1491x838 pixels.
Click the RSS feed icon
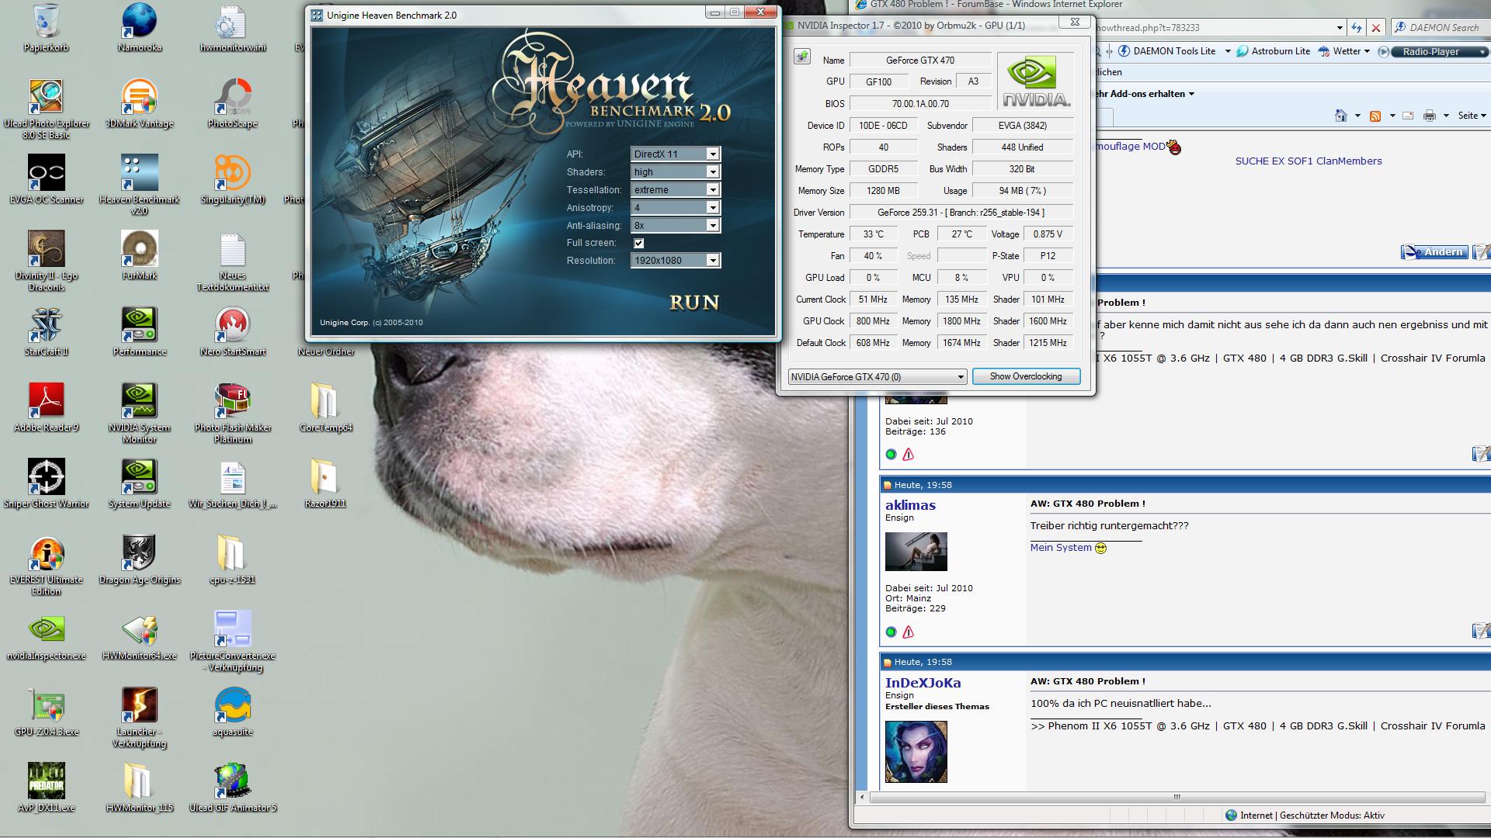click(1375, 116)
